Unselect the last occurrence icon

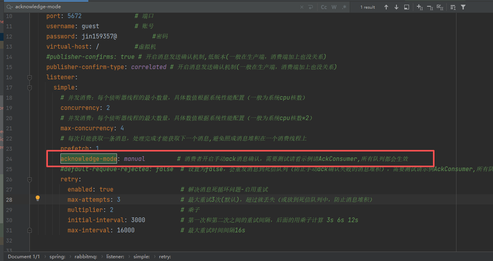point(430,7)
